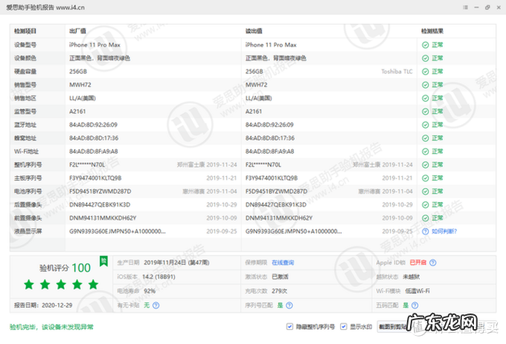The width and height of the screenshot is (506, 344).
Task: Click help icon next to Apple ID锁 已开启
Action: tap(433, 262)
